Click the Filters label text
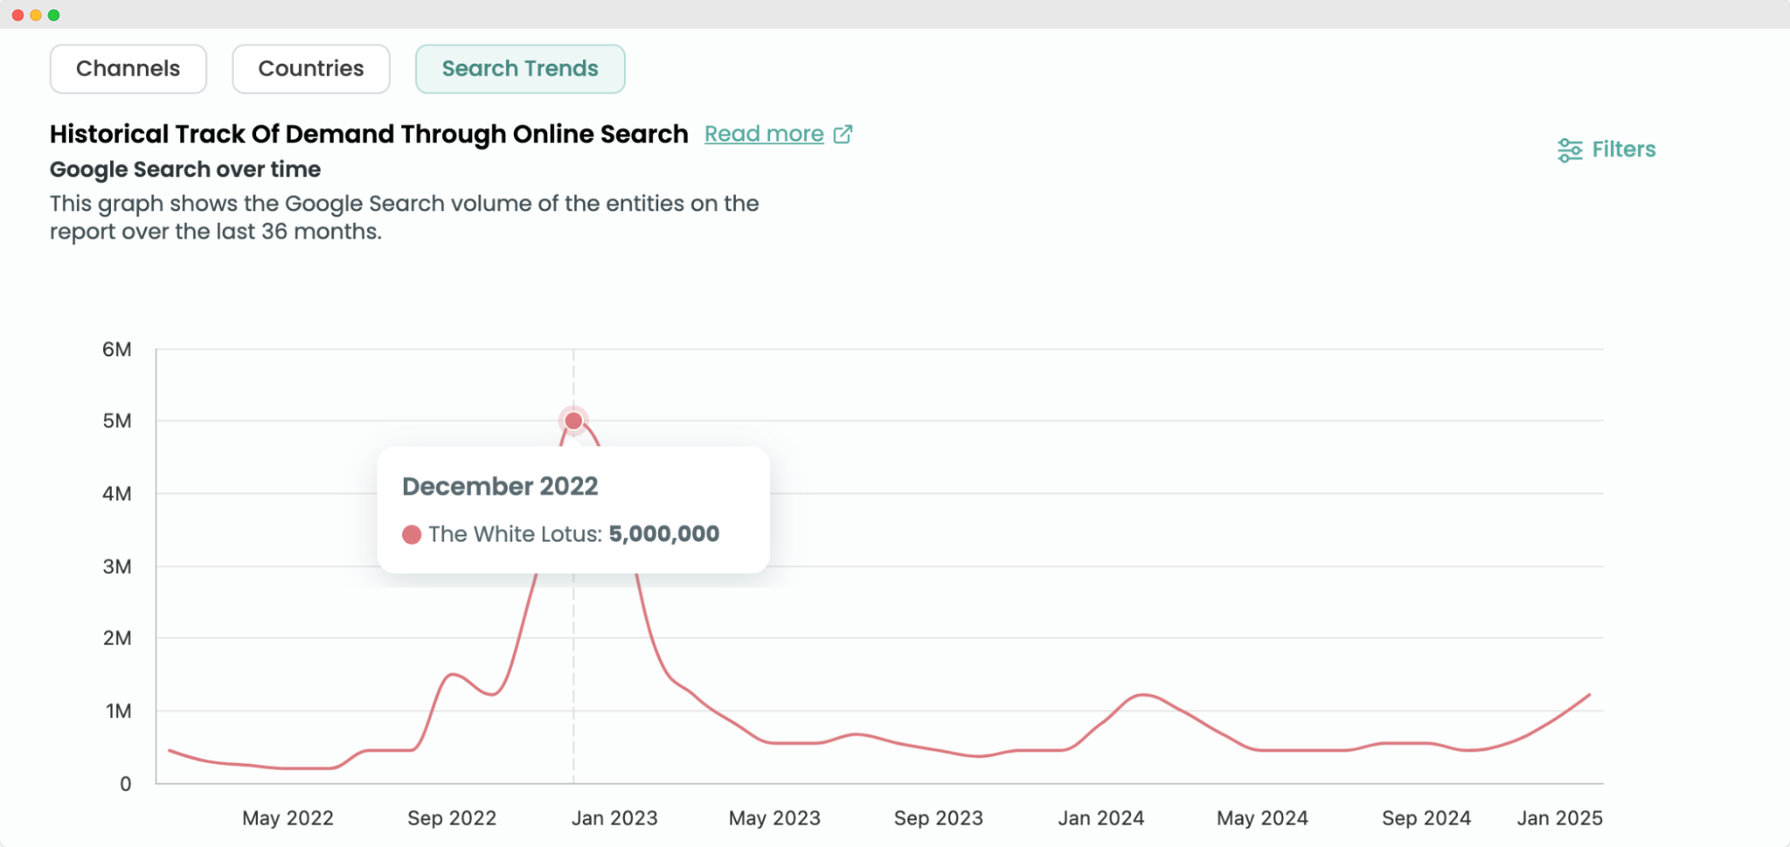This screenshot has width=1790, height=847. pos(1623,150)
